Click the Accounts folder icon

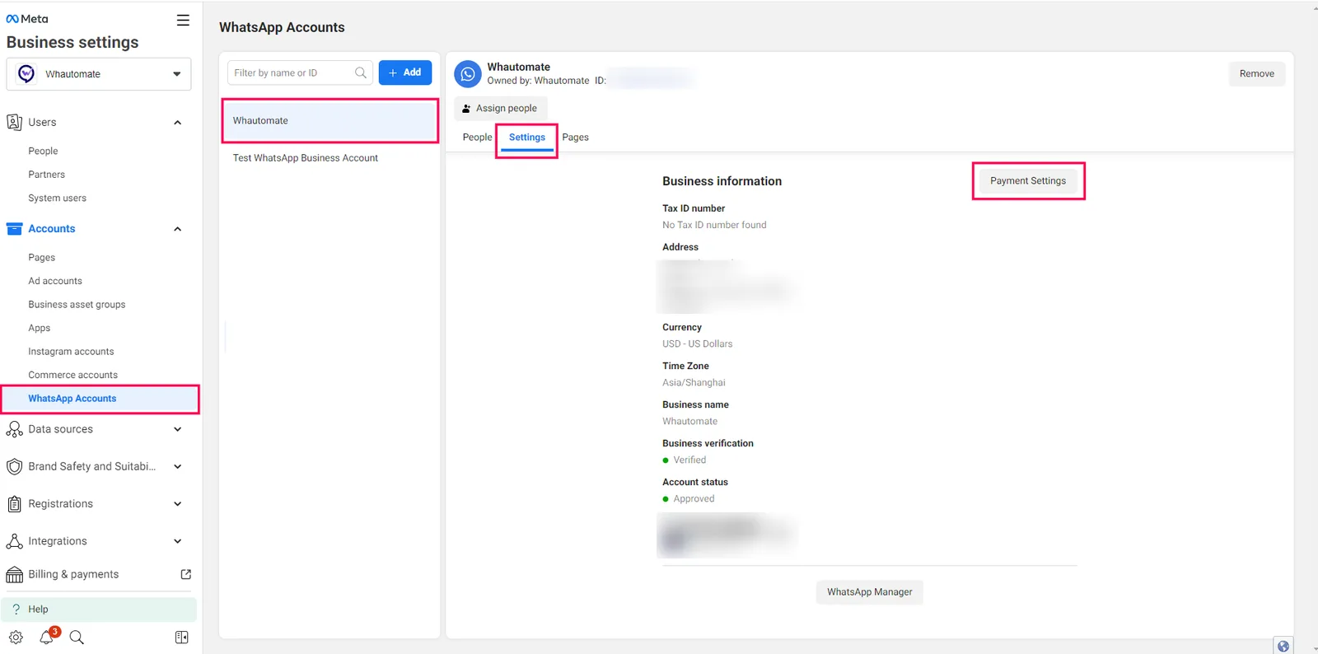[x=14, y=229]
